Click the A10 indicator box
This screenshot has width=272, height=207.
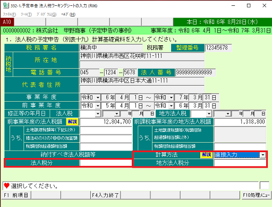pos(7,22)
